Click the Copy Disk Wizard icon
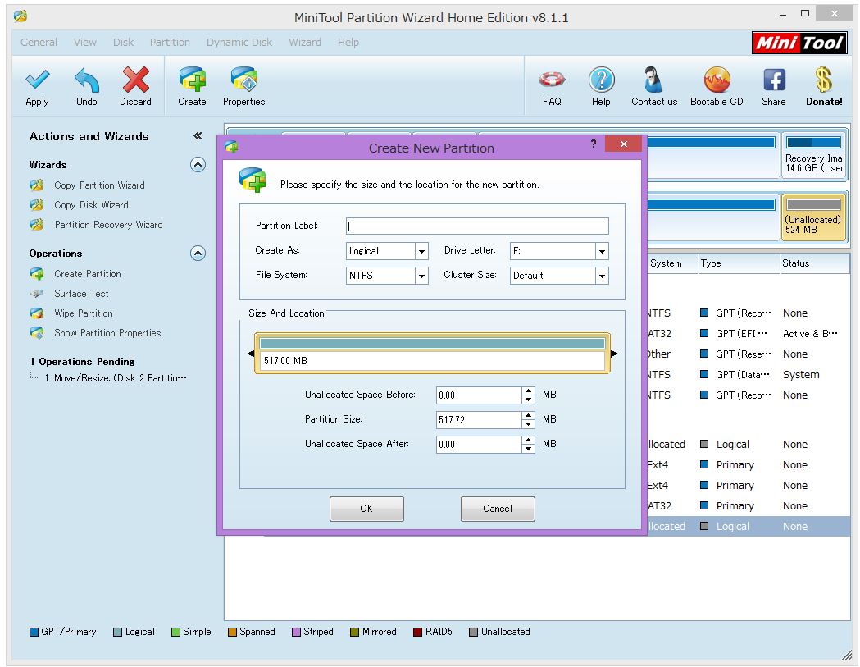This screenshot has height=667, width=860. pyautogui.click(x=37, y=205)
